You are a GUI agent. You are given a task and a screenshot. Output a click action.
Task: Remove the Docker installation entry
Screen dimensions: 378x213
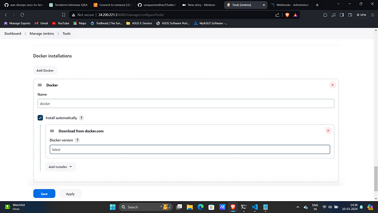click(x=333, y=85)
